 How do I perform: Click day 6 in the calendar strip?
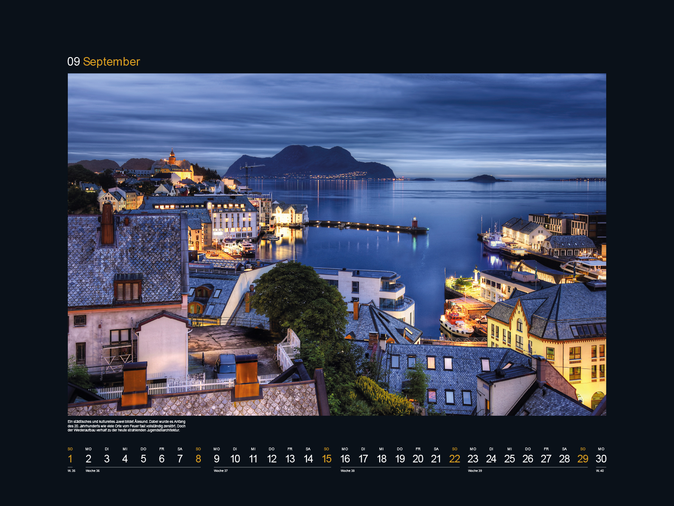point(162,459)
